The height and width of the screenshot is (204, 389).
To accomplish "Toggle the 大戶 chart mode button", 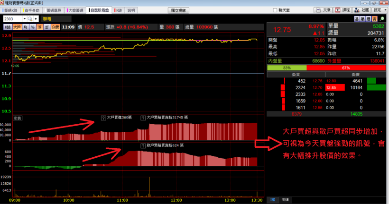I will coord(17,27).
